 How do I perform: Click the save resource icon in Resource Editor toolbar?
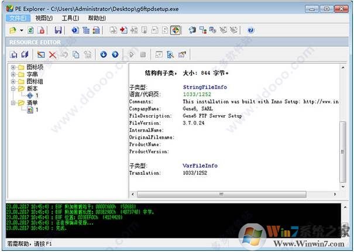pyautogui.click(x=13, y=54)
